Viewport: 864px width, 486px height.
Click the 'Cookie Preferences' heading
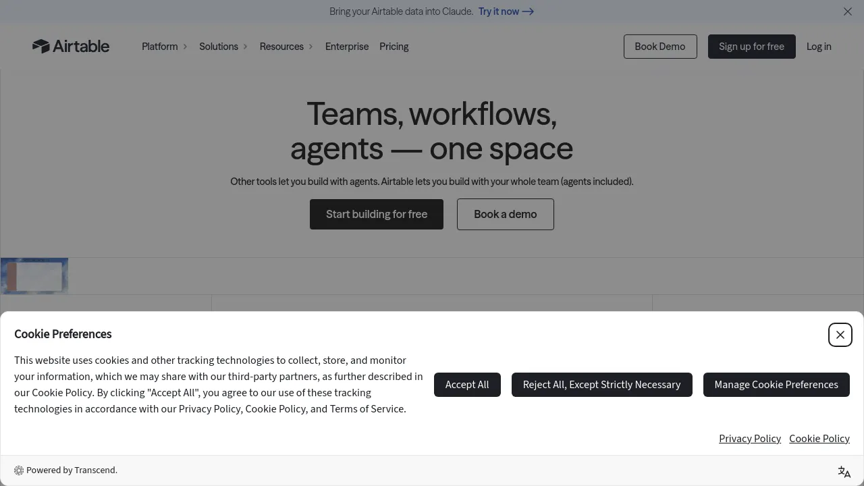63,334
